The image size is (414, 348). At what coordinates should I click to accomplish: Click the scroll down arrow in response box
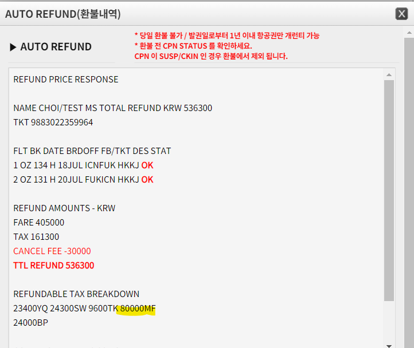390,345
